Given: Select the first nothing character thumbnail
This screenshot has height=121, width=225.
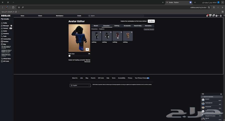Looking at the screenshot, I should [96, 36].
